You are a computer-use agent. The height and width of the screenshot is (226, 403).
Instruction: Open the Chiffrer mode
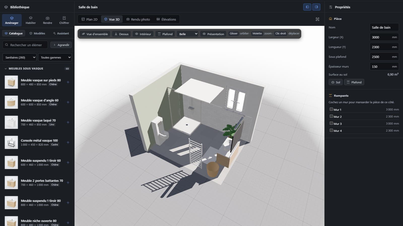[64, 20]
